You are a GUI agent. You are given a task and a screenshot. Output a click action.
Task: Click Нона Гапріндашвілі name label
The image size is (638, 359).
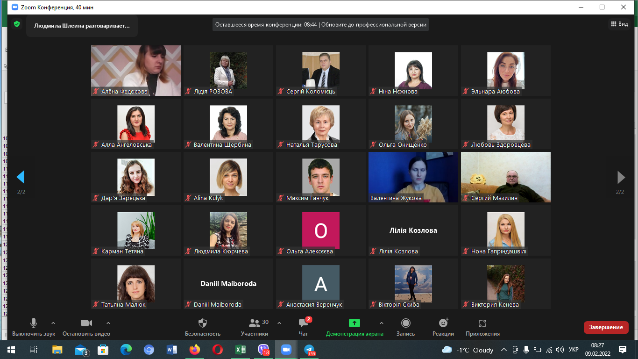pos(499,251)
